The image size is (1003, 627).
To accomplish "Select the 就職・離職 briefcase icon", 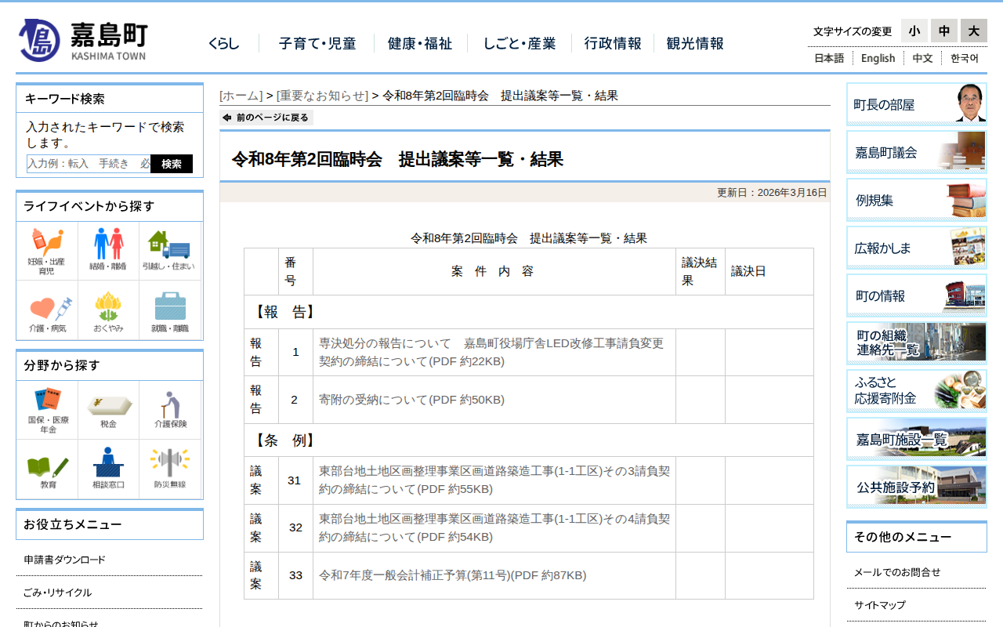I will tap(169, 312).
